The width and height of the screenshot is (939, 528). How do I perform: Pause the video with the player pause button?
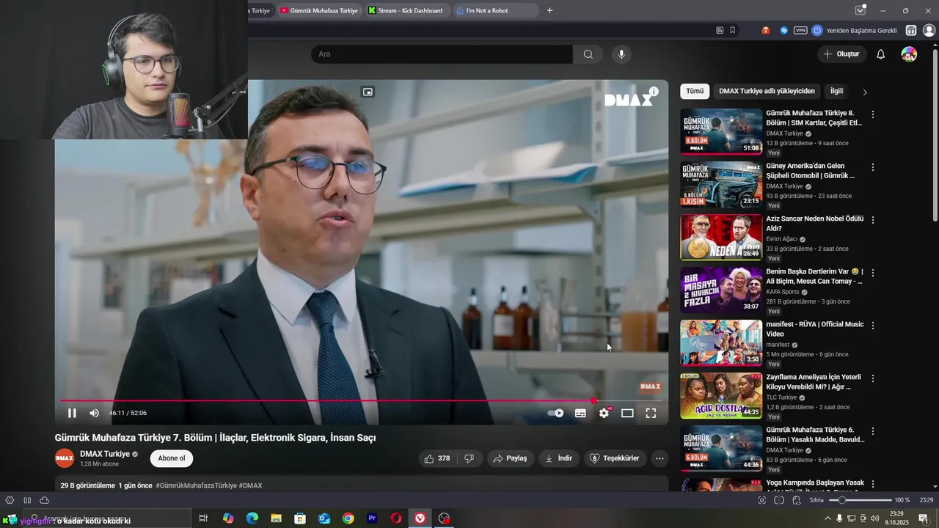click(x=72, y=413)
